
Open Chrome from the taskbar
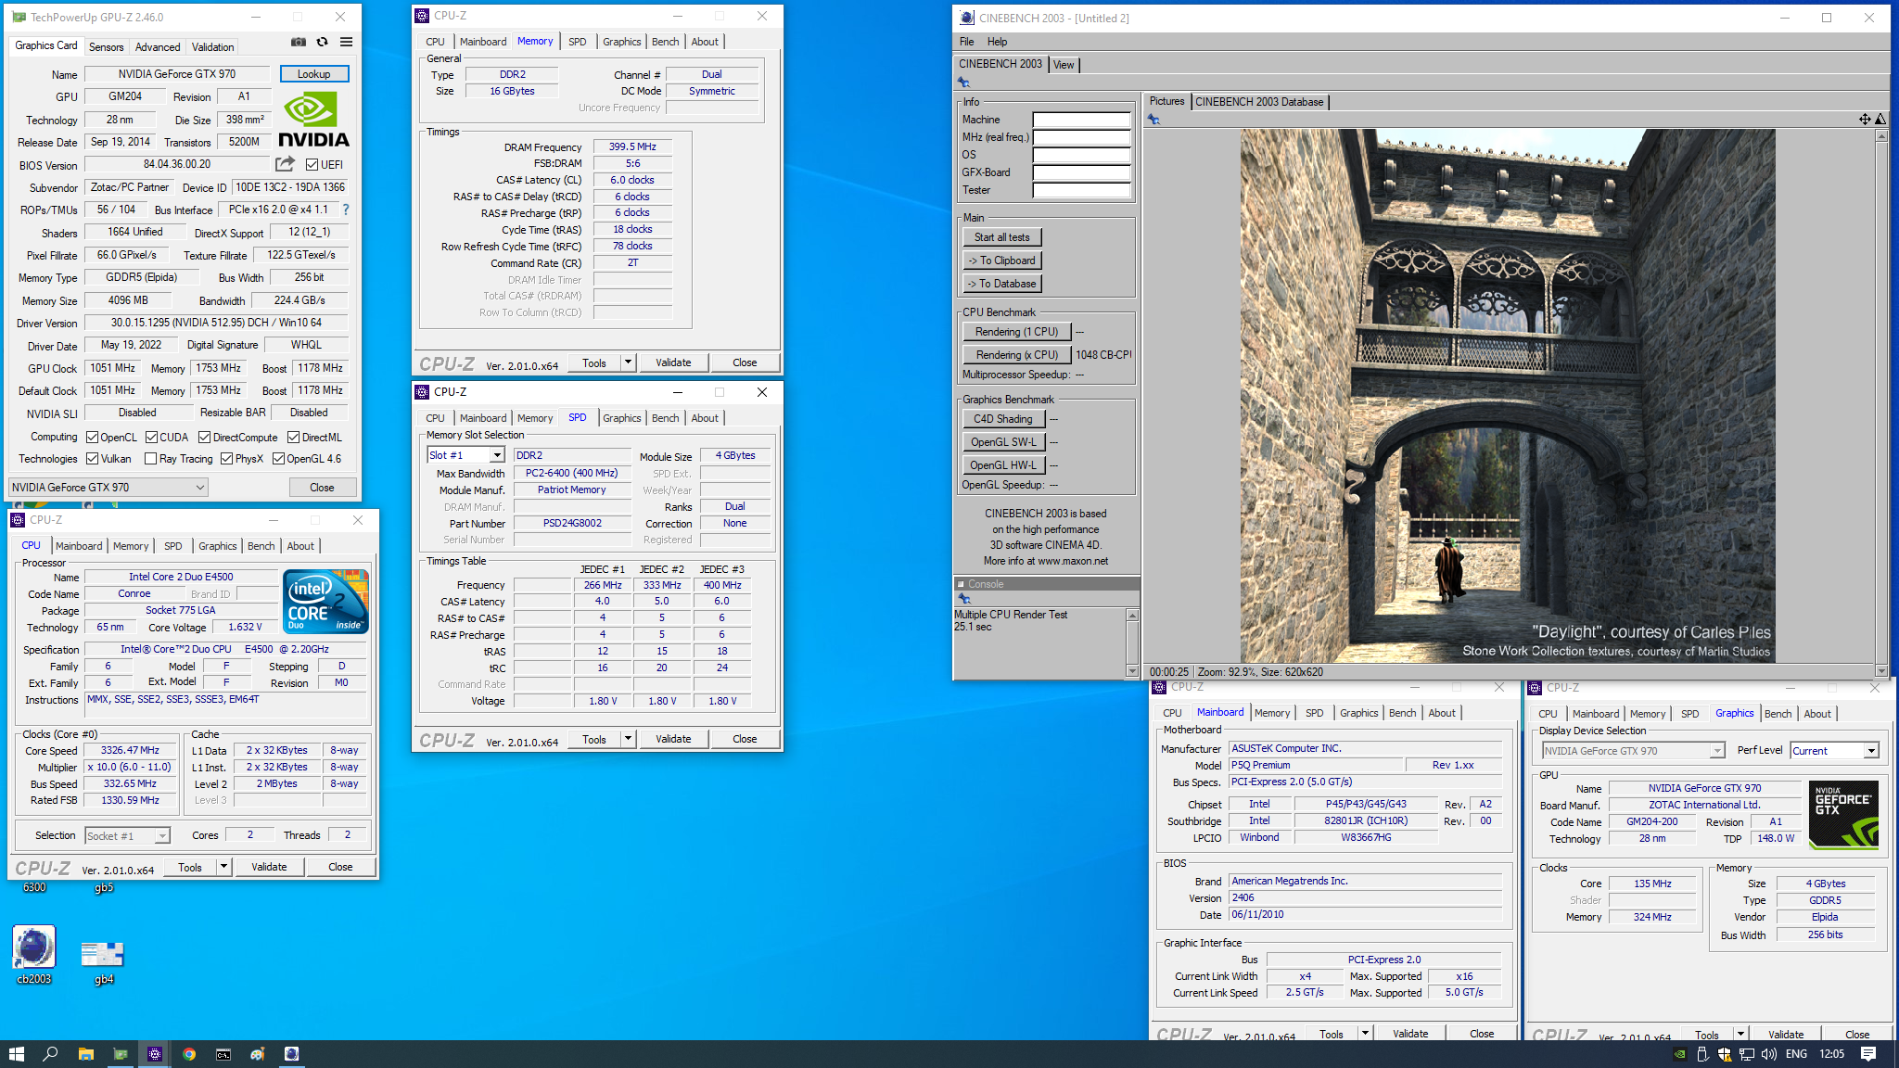189,1054
